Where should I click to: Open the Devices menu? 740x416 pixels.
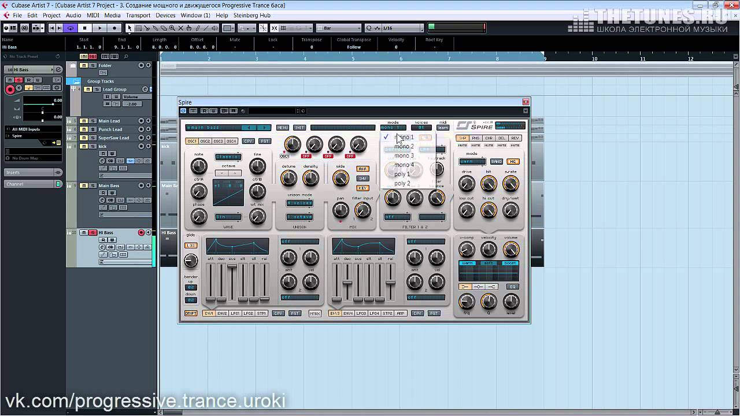pos(165,15)
